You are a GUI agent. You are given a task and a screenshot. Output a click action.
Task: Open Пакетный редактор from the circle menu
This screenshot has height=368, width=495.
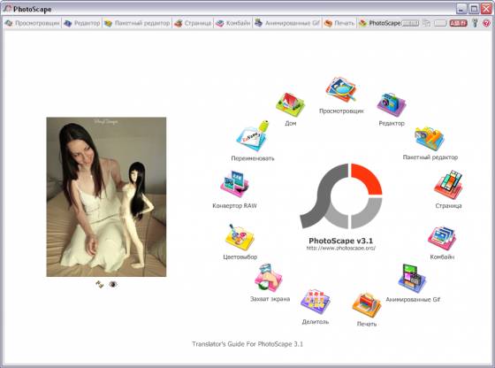(430, 139)
